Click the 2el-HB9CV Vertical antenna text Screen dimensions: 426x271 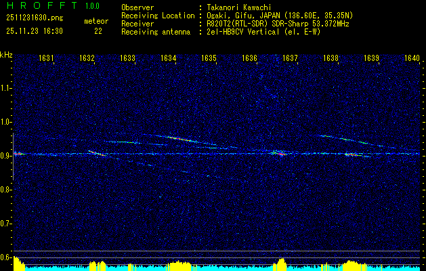click(x=264, y=32)
